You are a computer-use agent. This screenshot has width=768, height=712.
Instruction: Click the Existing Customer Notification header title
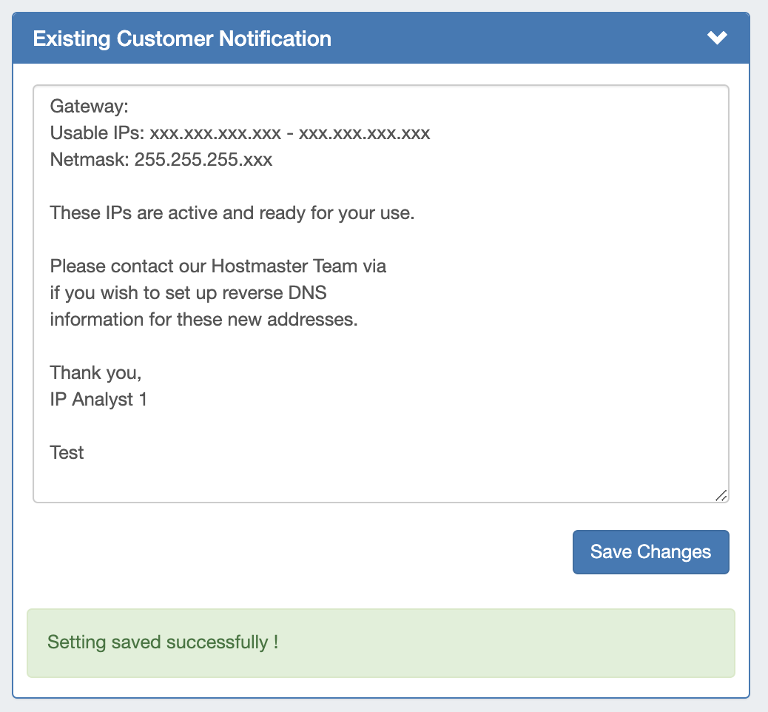(182, 38)
